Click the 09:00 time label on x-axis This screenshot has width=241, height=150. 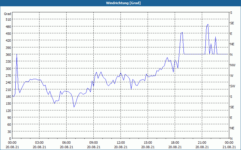point(93,142)
